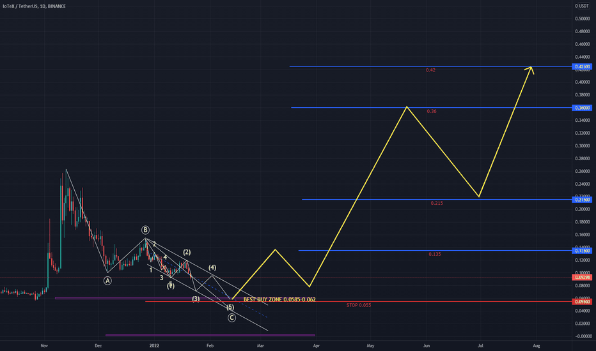Click the 0.16000 price axis value

pos(583,235)
